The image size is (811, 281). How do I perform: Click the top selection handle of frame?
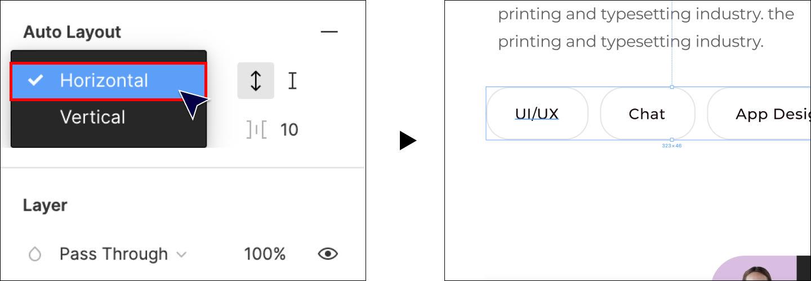[671, 87]
